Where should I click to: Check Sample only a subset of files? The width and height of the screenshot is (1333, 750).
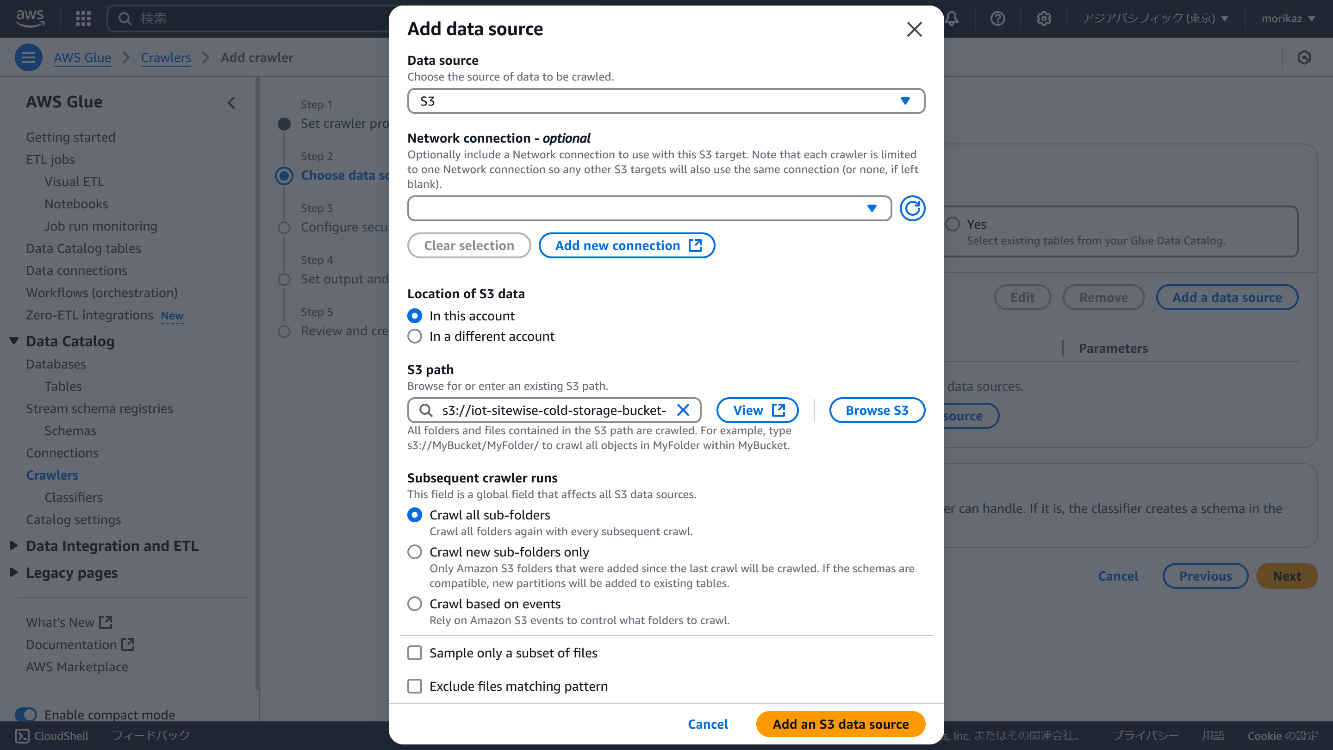point(415,653)
